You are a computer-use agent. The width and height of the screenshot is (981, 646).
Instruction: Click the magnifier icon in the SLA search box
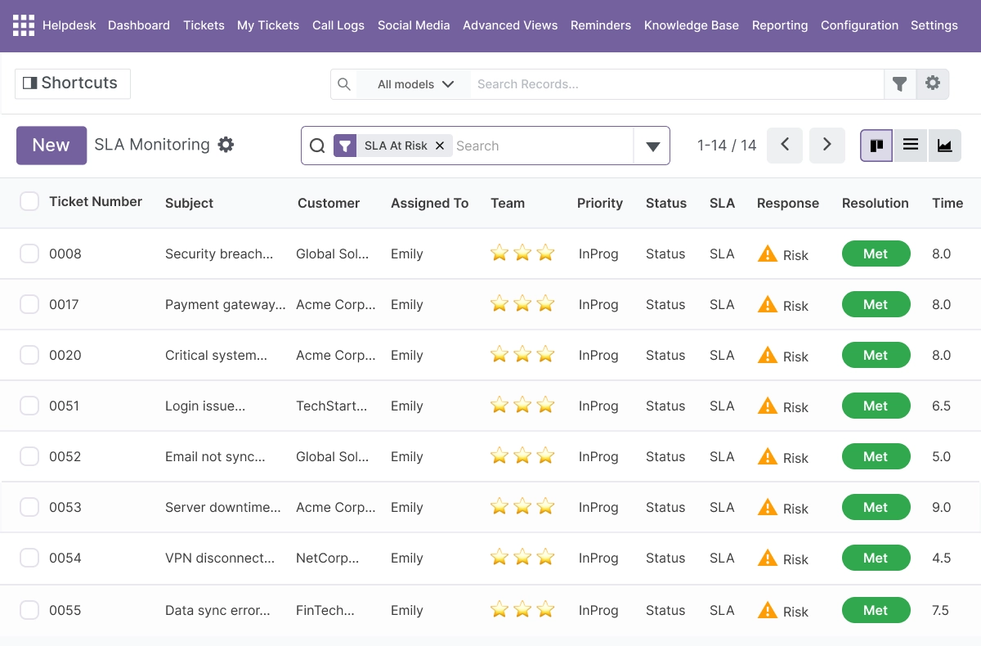pos(318,146)
